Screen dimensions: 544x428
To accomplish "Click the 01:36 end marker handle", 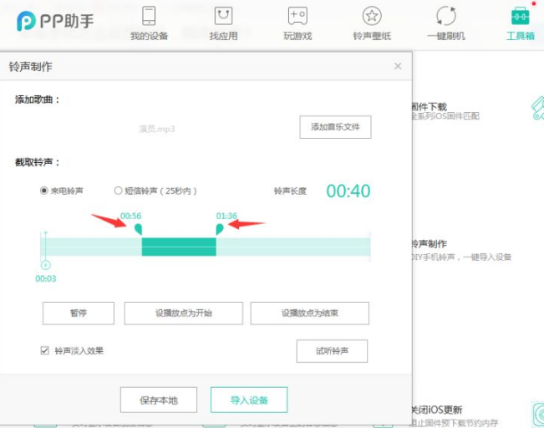I will [x=220, y=228].
